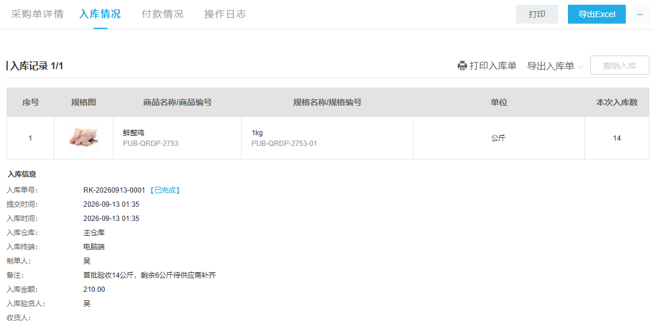
Task: Open the 导出入库单 dropdown
Action: click(555, 66)
